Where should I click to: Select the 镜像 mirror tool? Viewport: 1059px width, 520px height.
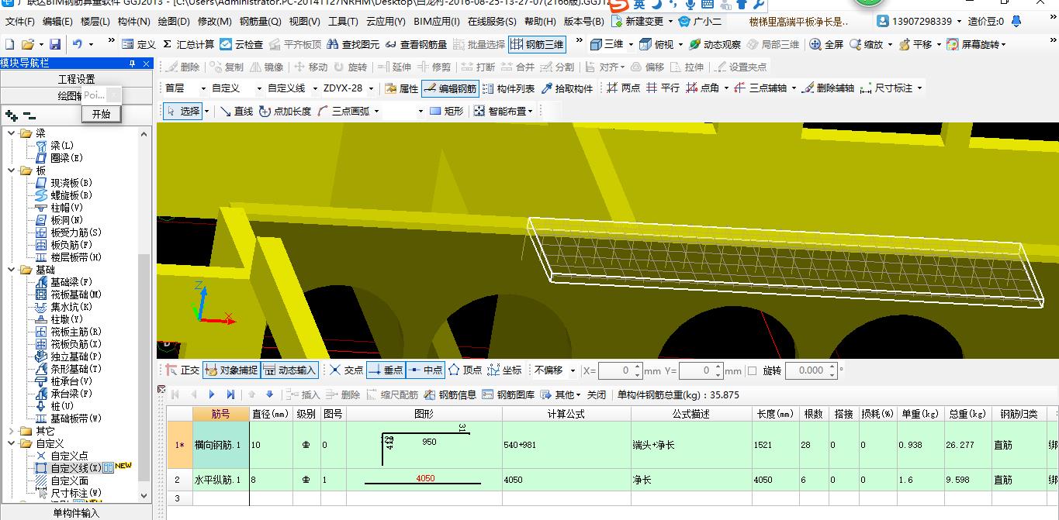click(x=267, y=67)
